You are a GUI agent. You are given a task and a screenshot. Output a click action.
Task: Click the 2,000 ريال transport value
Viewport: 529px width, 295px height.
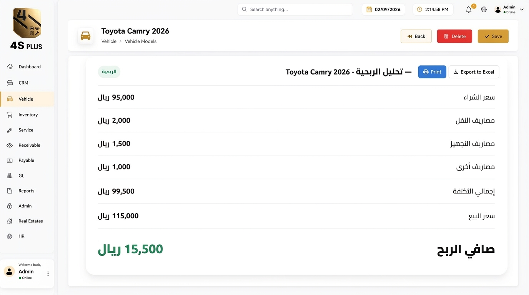tap(114, 121)
